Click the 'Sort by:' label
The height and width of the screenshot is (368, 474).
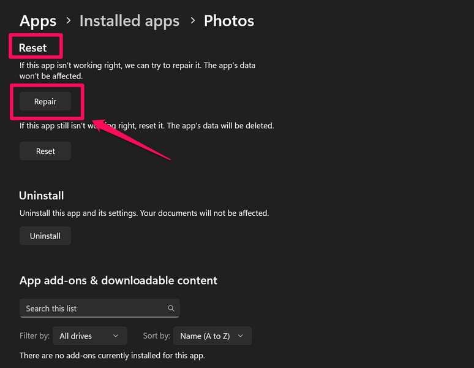pyautogui.click(x=156, y=335)
